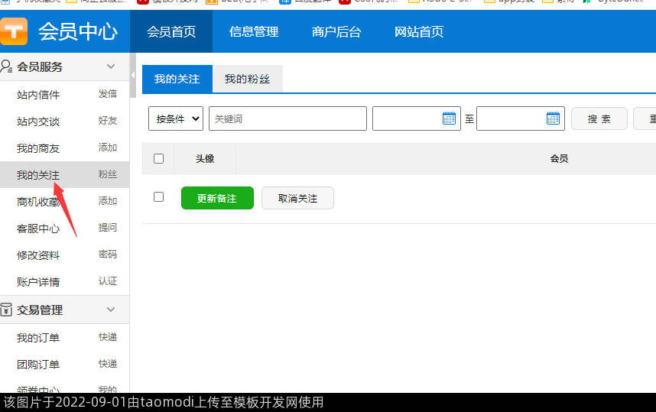Image resolution: width=656 pixels, height=412 pixels.
Task: Open 站内信件 in the sidebar
Action: 38,95
